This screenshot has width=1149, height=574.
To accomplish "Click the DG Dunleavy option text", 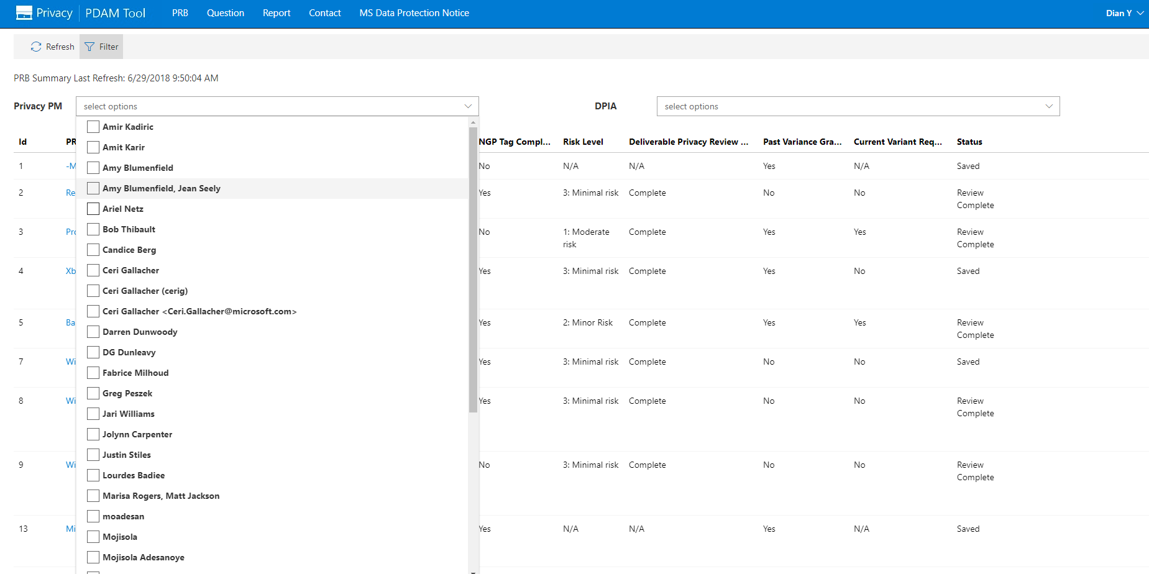I will pos(129,352).
